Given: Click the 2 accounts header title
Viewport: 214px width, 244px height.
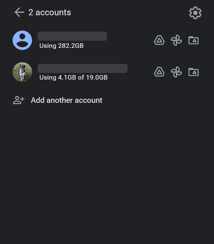Looking at the screenshot, I should pos(50,13).
